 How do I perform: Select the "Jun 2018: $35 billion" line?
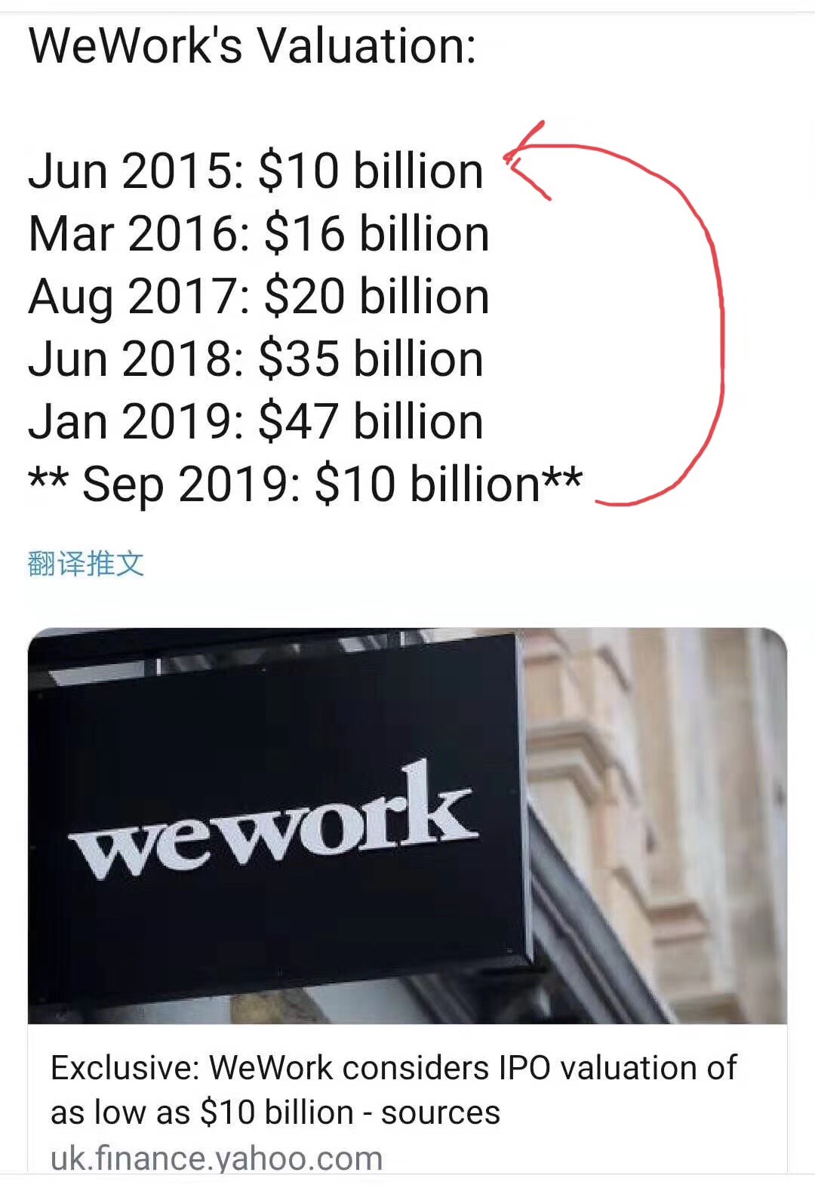[x=256, y=359]
